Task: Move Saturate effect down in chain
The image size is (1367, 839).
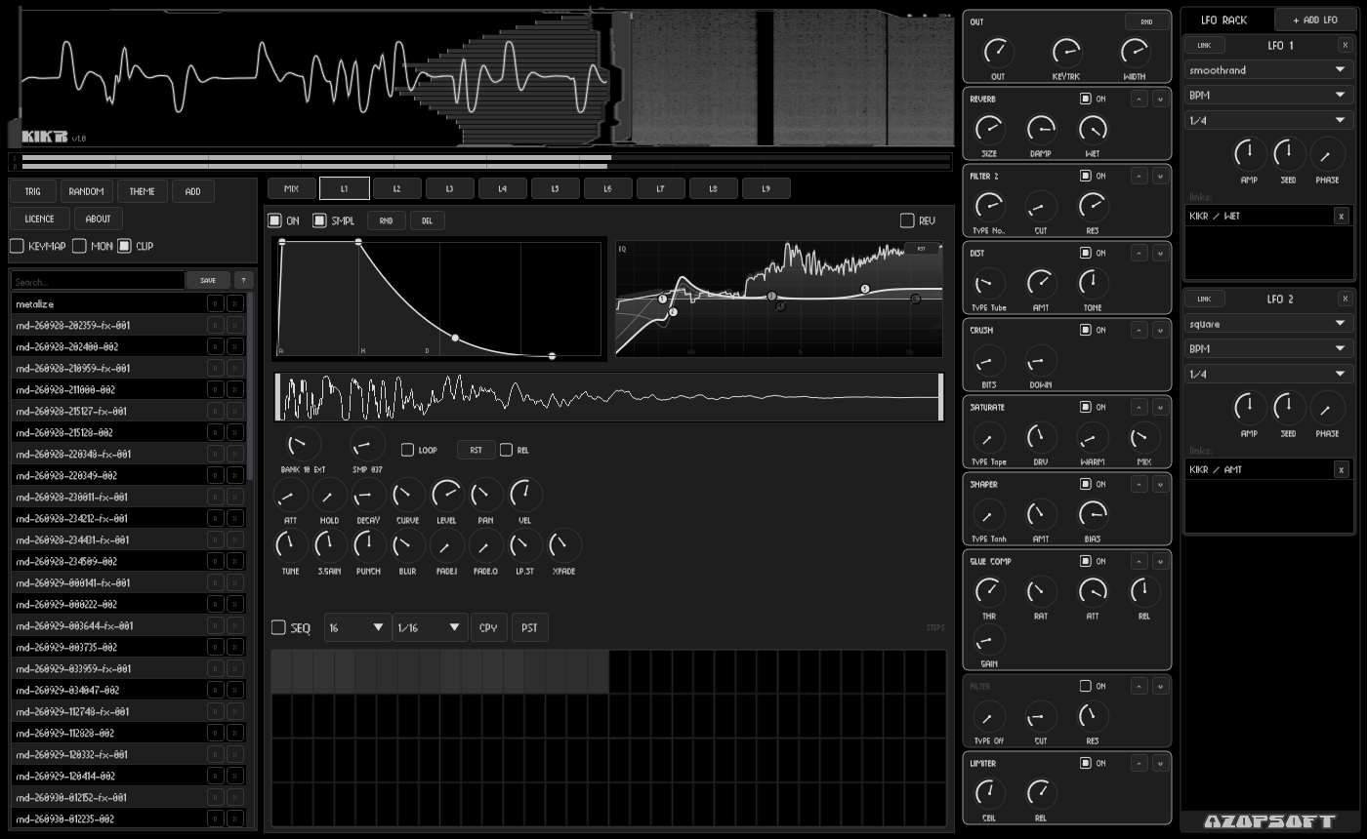Action: click(1160, 407)
